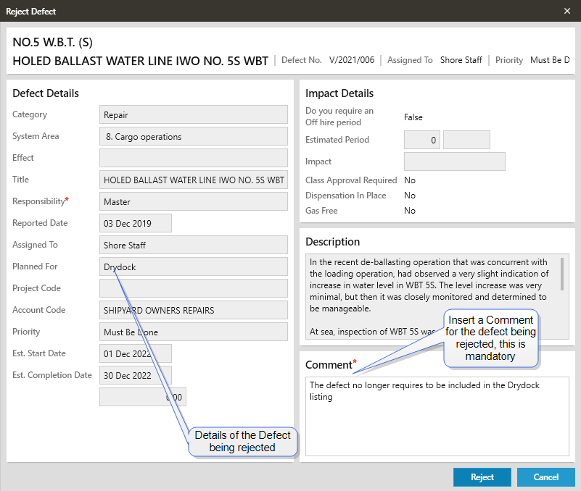The height and width of the screenshot is (491, 581).
Task: Click the Description scrollbar
Action: (x=562, y=274)
